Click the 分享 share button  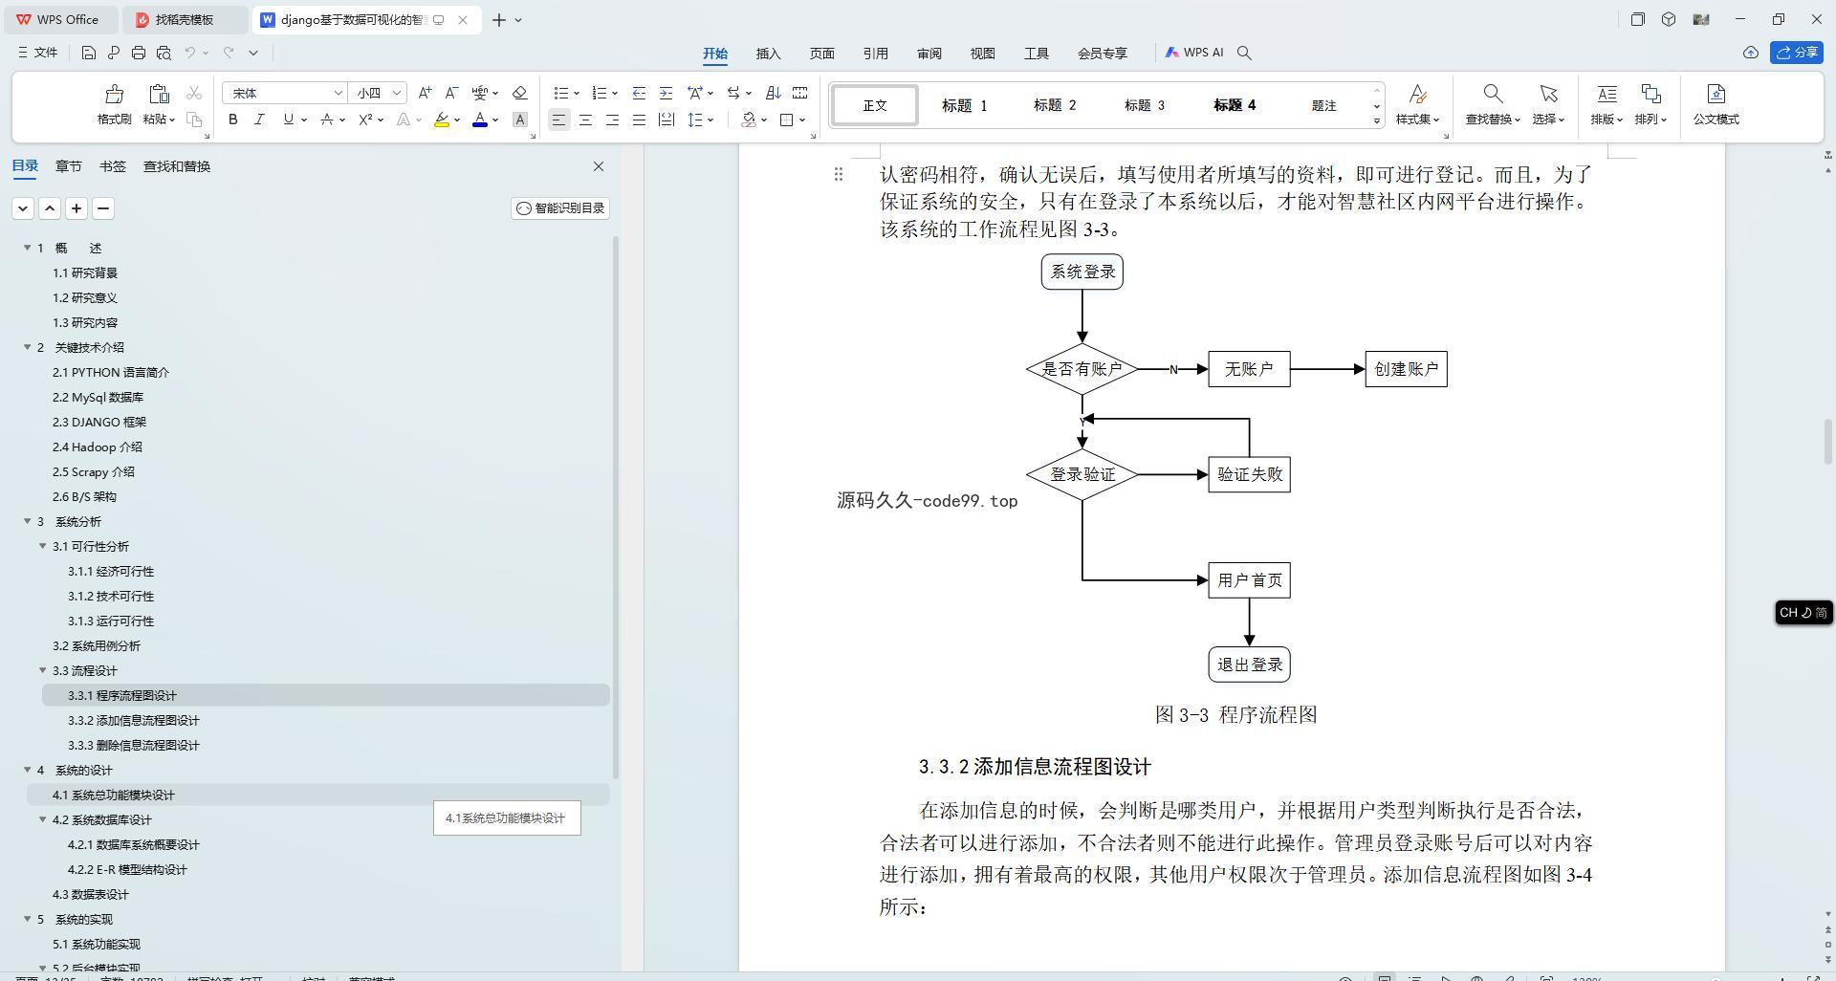(x=1797, y=53)
